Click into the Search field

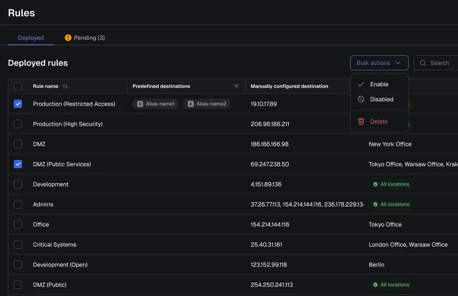pyautogui.click(x=436, y=63)
